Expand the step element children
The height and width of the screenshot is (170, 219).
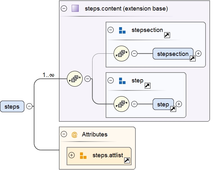(x=179, y=104)
